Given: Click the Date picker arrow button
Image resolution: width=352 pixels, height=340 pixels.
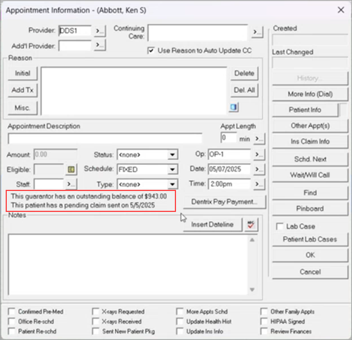Looking at the screenshot, I should tap(259, 169).
